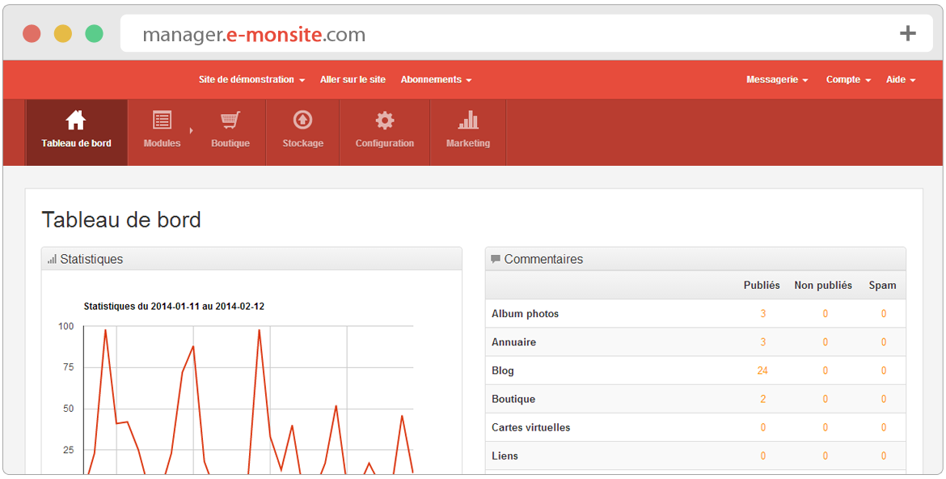Open Boutique comments row label
946x479 pixels.
pos(513,399)
